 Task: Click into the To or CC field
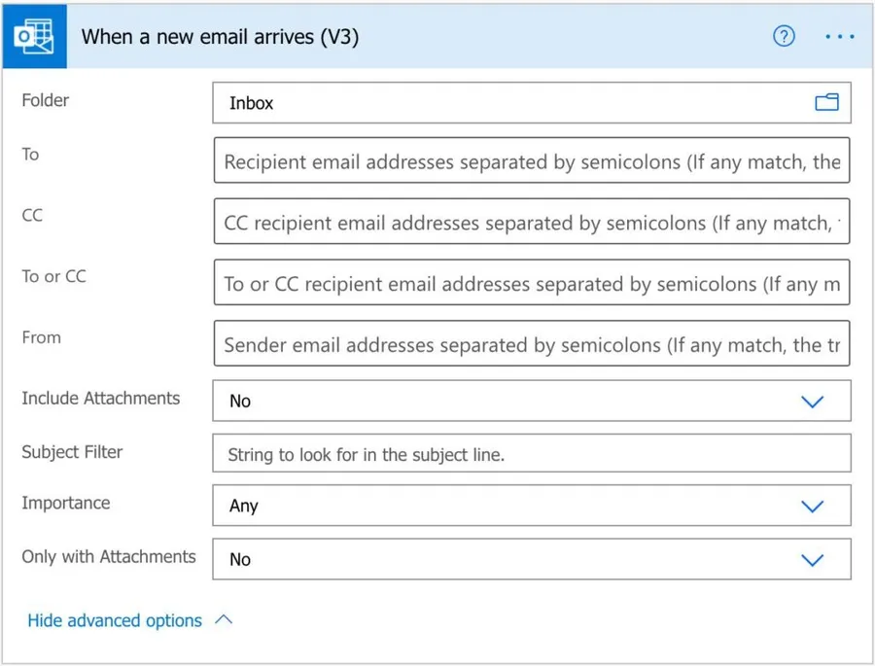(531, 284)
